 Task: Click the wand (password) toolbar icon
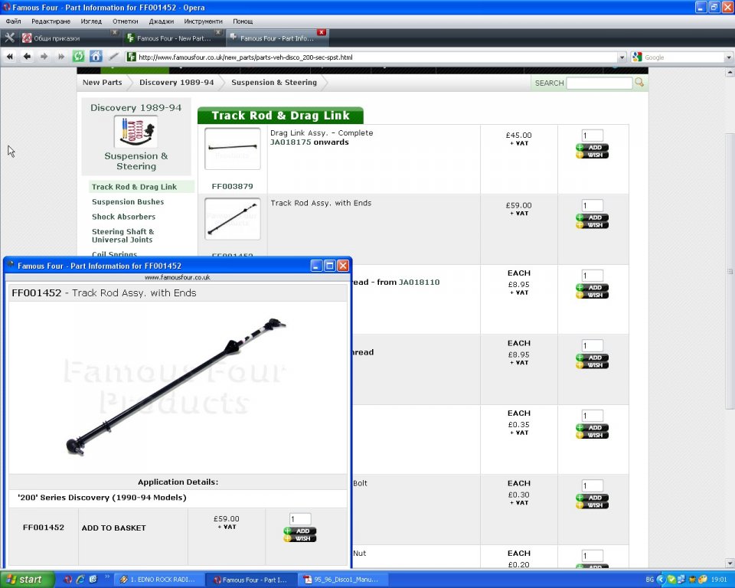tap(113, 57)
